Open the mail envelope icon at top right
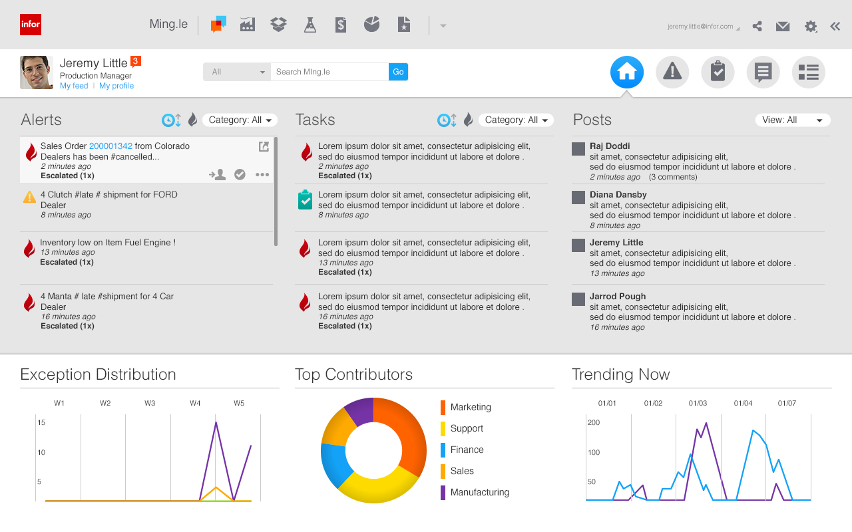This screenshot has width=852, height=532. coord(783,27)
